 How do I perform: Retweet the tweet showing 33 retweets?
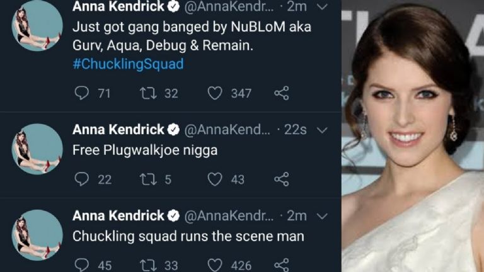(148, 265)
